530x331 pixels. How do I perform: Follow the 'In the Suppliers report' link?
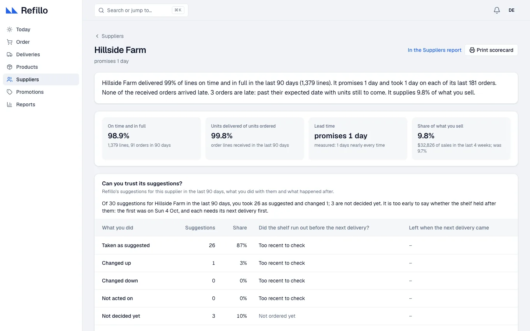click(434, 50)
